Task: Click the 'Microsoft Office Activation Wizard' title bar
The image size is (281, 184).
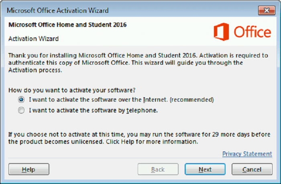Action: coord(58,10)
